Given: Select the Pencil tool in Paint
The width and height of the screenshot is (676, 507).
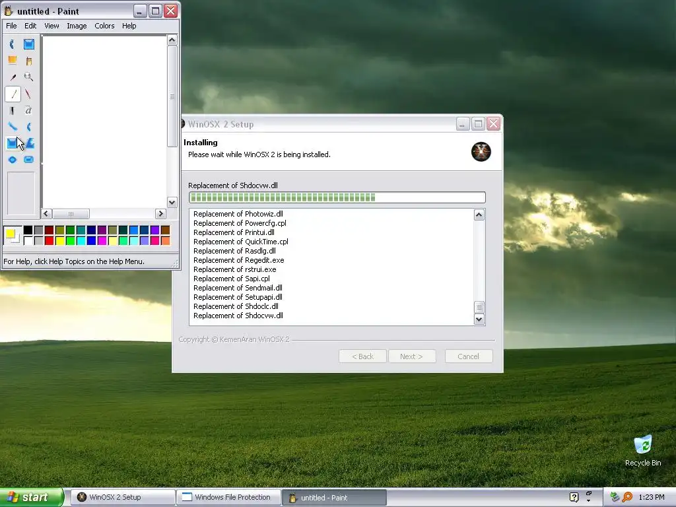Looking at the screenshot, I should pyautogui.click(x=12, y=94).
